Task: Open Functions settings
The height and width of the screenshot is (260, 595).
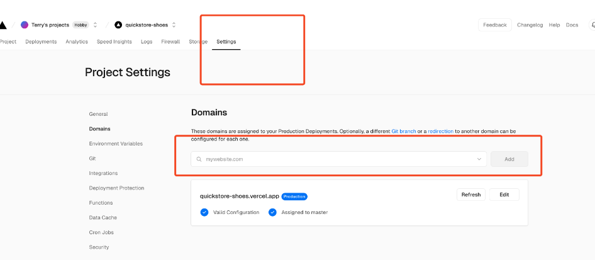Action: pos(101,203)
